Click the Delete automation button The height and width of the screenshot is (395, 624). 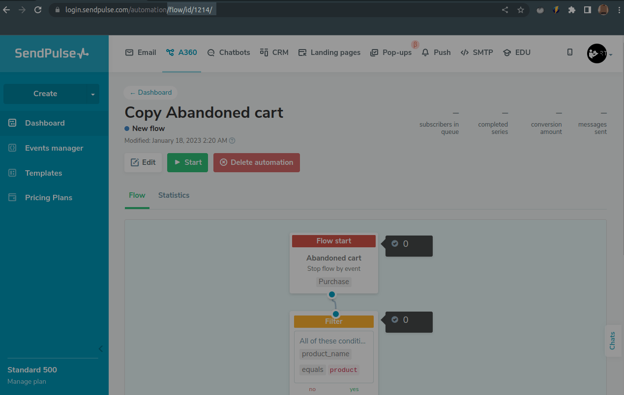256,162
